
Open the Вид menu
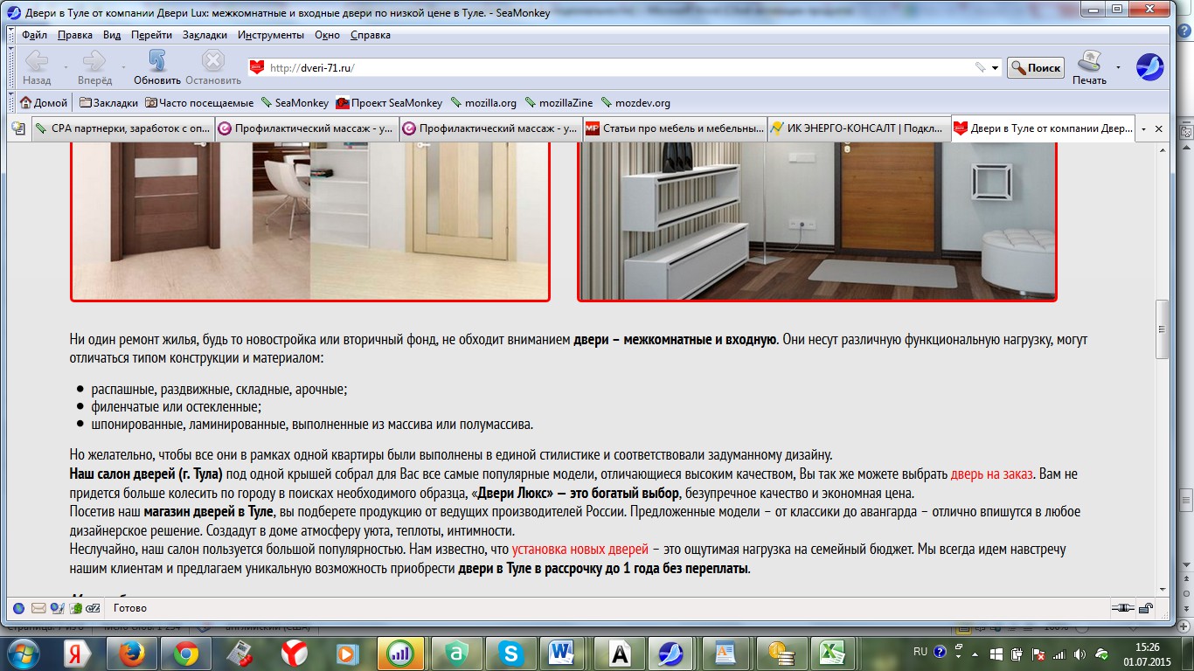tap(112, 35)
